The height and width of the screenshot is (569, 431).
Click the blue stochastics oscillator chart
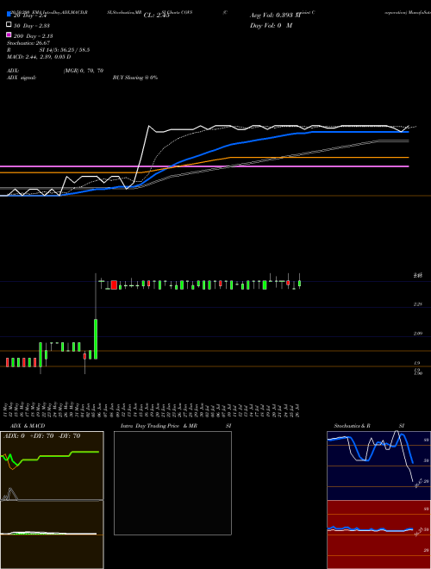click(378, 466)
